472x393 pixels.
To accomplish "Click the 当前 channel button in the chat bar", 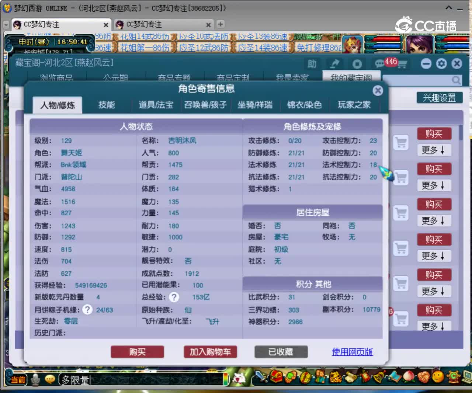I will tap(17, 379).
